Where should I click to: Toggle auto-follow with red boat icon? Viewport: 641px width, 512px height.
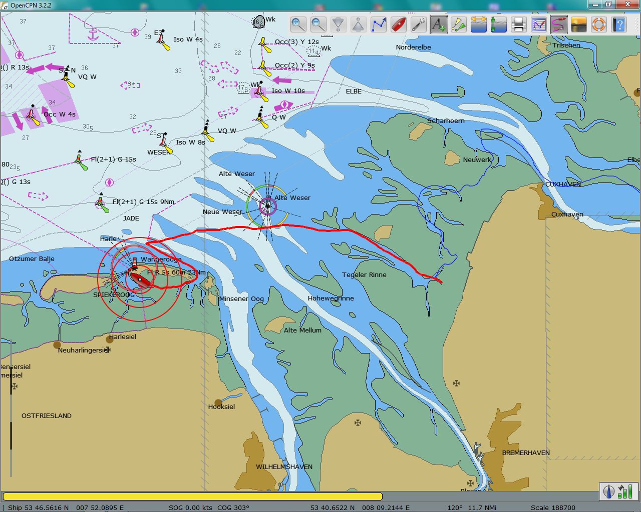click(x=399, y=24)
